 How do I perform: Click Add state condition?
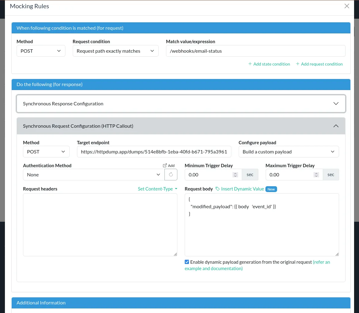pyautogui.click(x=269, y=64)
